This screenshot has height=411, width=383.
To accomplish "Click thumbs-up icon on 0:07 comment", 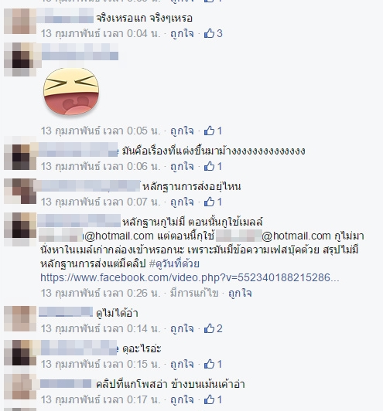I will [x=209, y=202].
